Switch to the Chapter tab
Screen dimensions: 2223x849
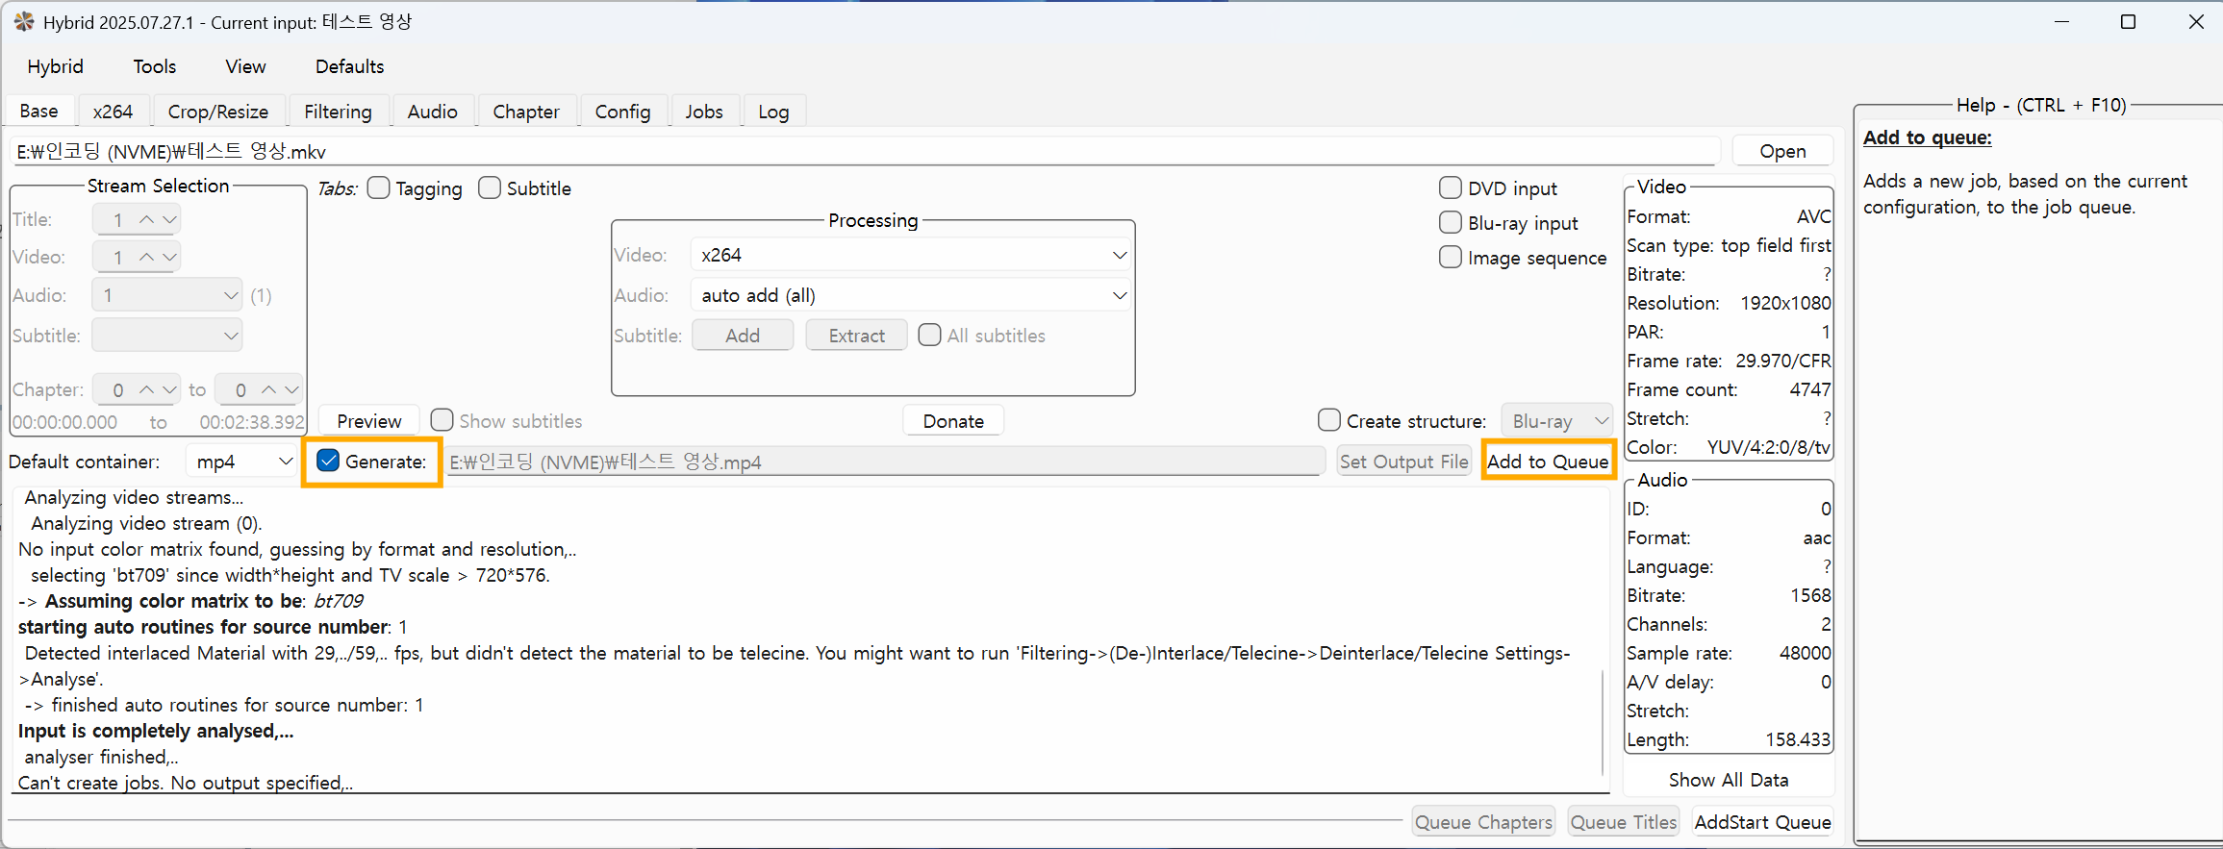coord(526,112)
